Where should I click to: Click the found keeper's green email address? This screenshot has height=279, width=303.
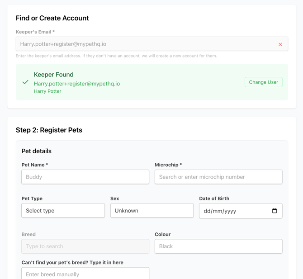[77, 84]
